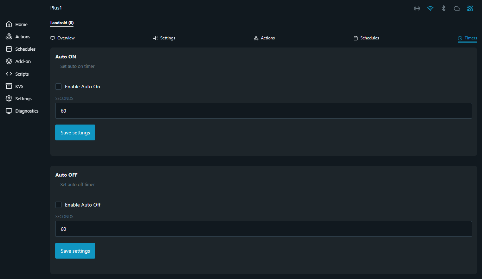Click the Home icon in sidebar
This screenshot has height=279, width=482.
(x=9, y=24)
